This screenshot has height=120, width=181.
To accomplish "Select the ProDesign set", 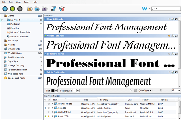I will pos(21,24).
